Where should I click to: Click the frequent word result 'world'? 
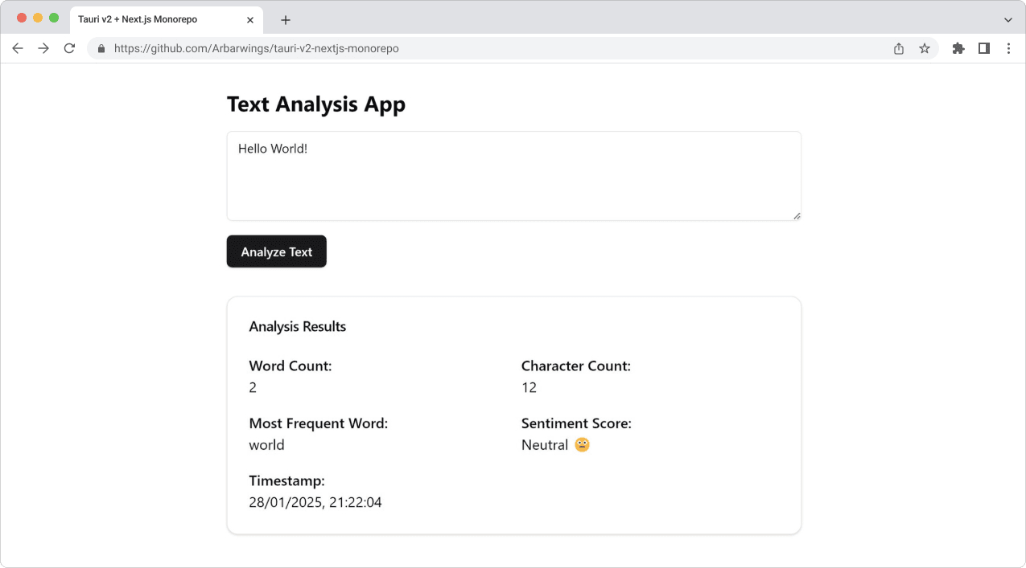[x=266, y=444]
